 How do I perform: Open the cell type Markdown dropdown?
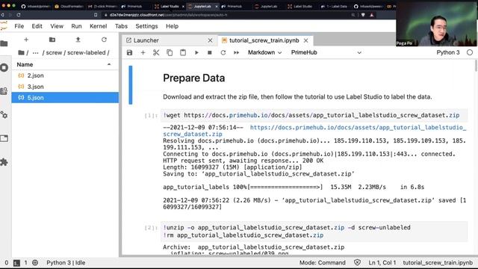tap(264, 52)
